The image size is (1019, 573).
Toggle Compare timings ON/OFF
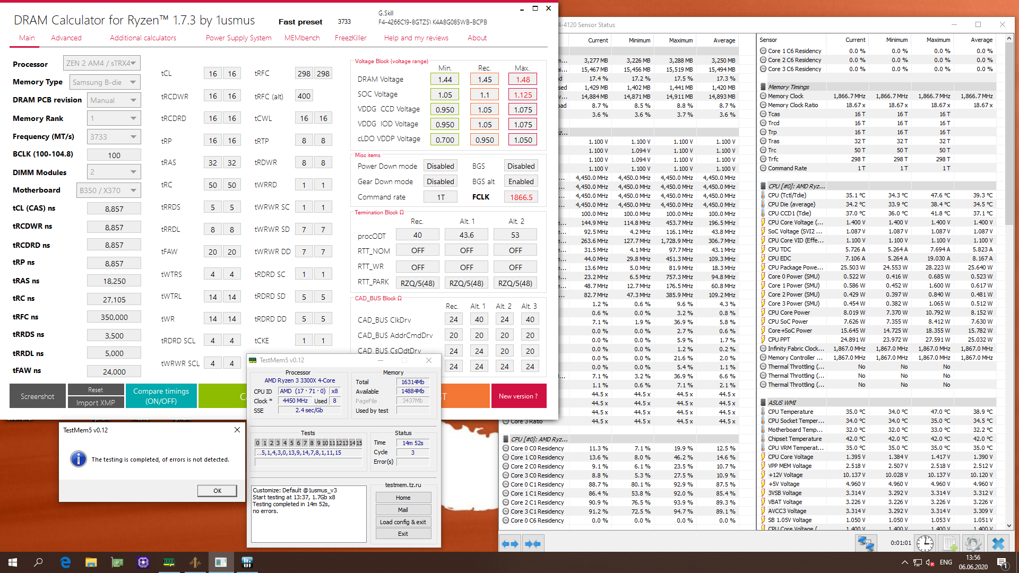click(x=161, y=396)
